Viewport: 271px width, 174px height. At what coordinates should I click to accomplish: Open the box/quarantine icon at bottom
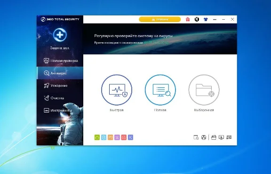214,137
